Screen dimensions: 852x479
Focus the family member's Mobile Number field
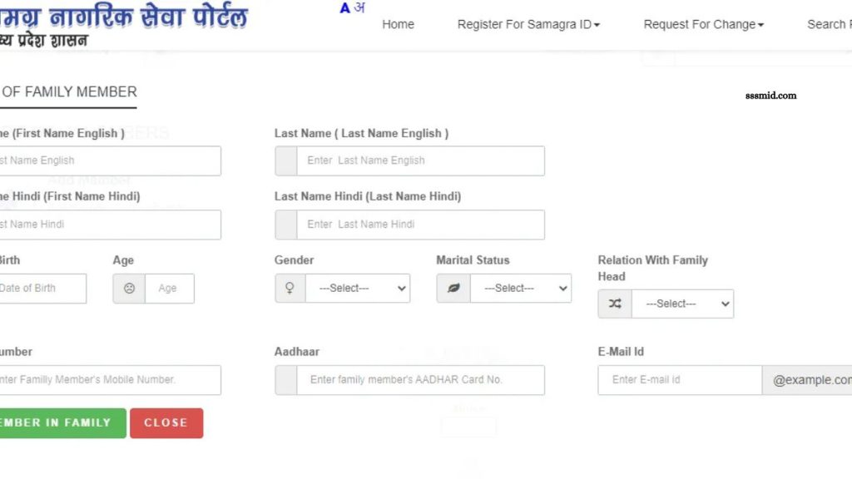(x=111, y=380)
